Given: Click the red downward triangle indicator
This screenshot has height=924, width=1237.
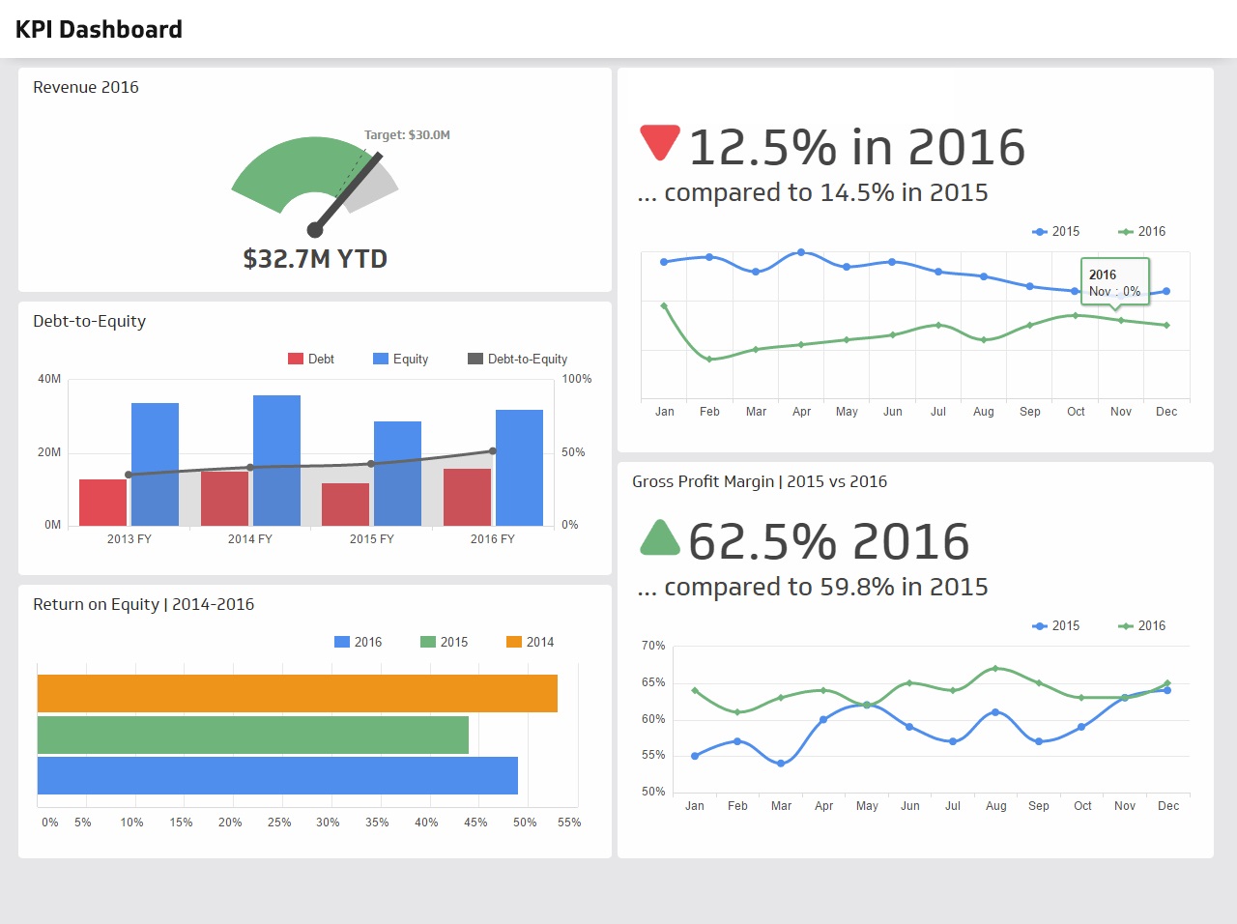Looking at the screenshot, I should coord(660,141).
